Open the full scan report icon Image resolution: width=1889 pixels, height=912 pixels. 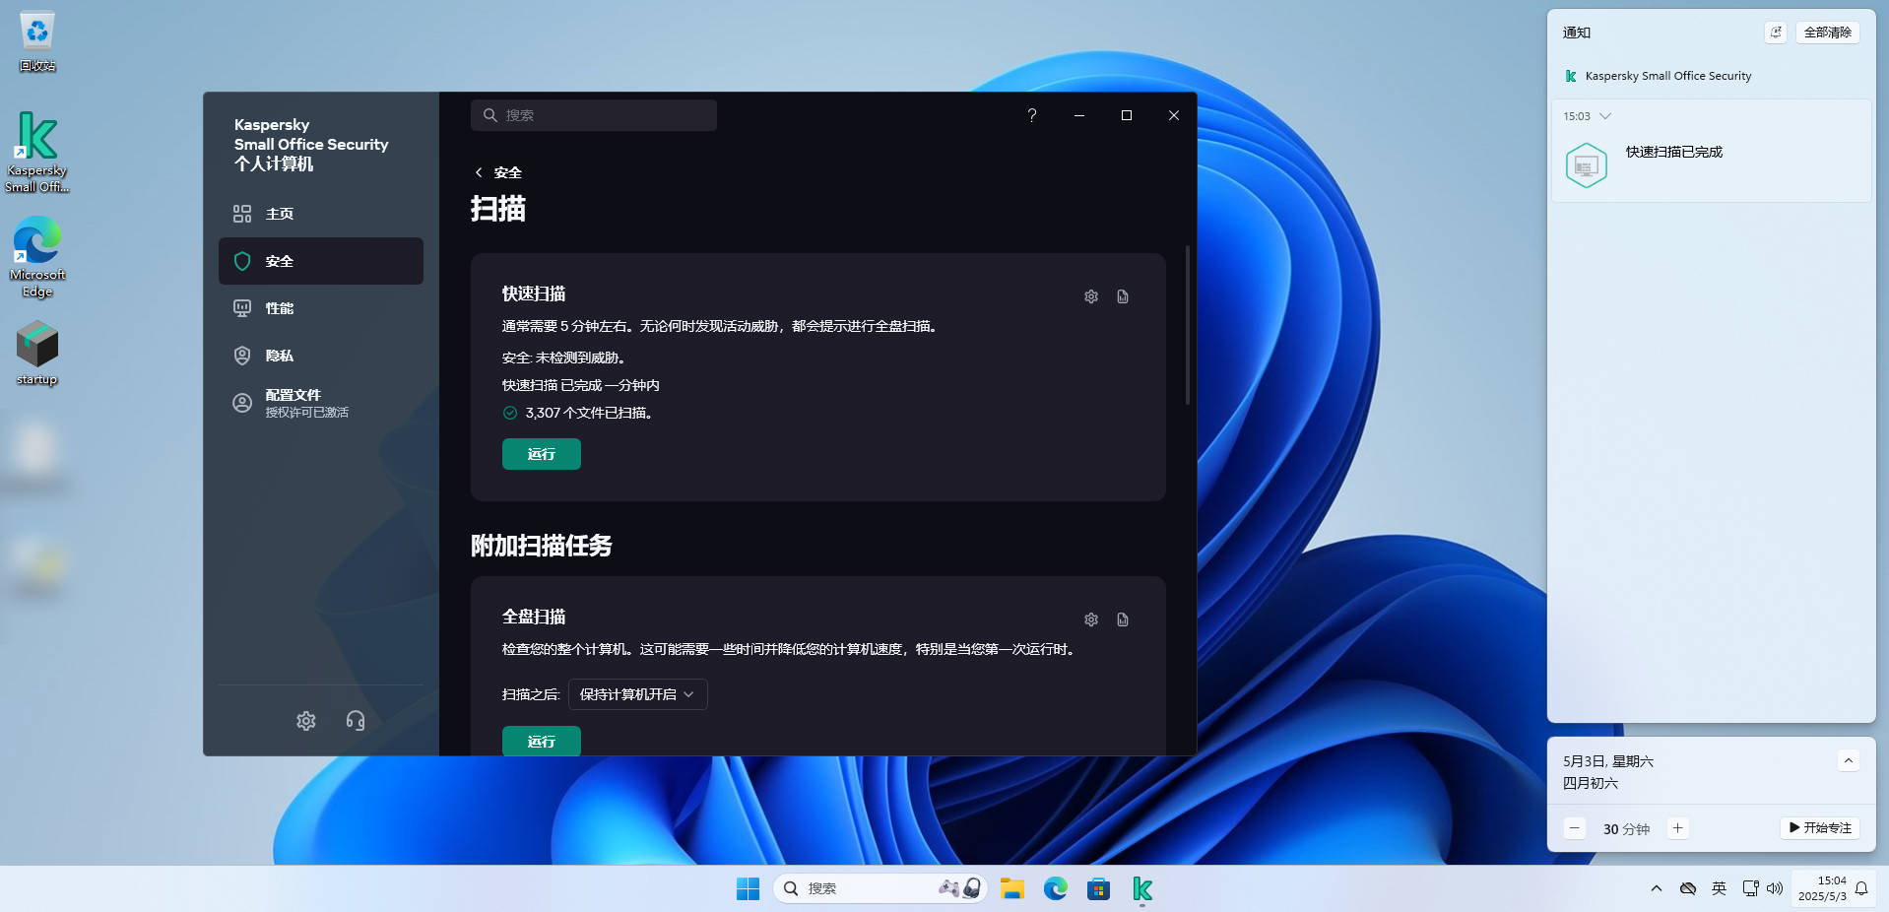(1123, 619)
